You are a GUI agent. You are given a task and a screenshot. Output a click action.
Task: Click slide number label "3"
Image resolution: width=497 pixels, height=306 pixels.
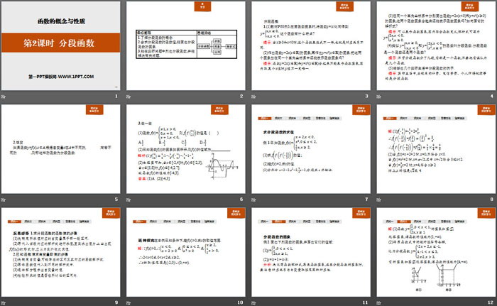(x=367, y=96)
